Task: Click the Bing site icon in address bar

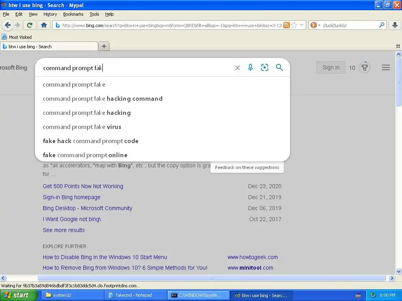Action: pos(57,25)
